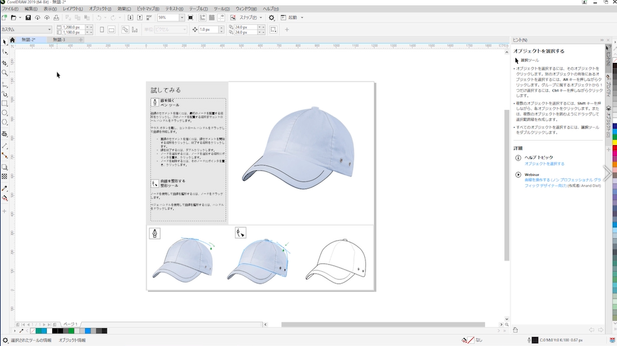Open the オブジェクトを選択する help link
The width and height of the screenshot is (617, 346).
[544, 164]
